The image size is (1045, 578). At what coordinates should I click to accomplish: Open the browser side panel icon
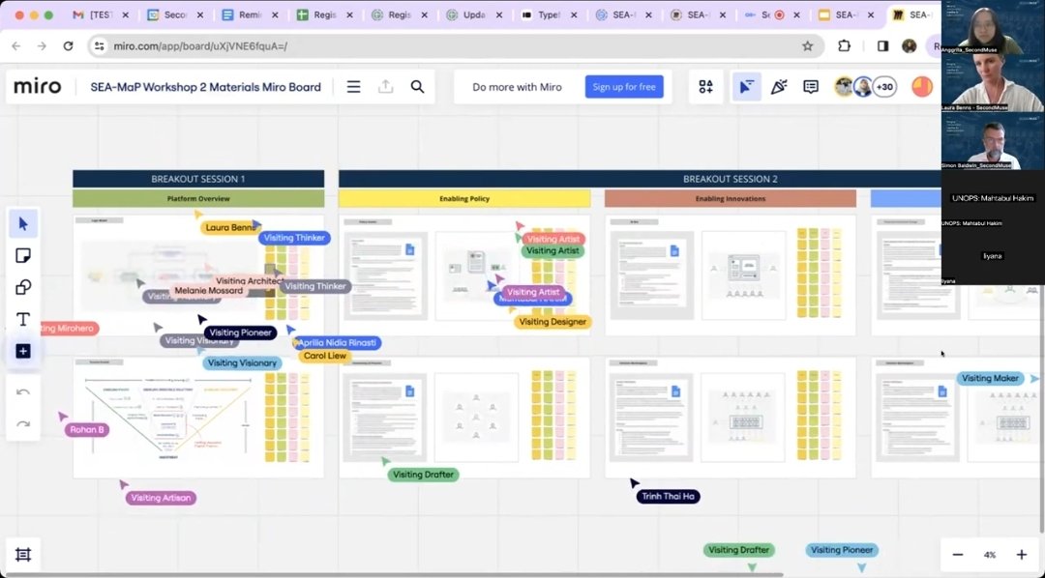883,46
